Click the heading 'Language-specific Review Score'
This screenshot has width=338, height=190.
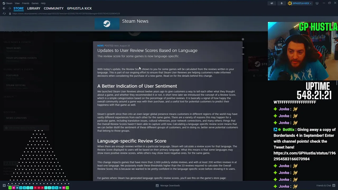[x=132, y=141]
